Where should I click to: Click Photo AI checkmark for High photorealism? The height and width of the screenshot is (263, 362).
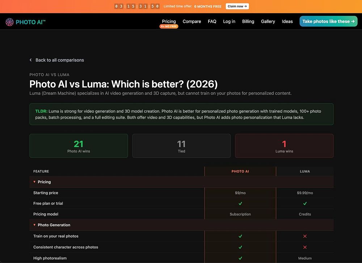(240, 258)
